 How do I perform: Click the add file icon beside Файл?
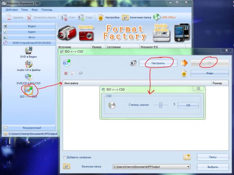pos(184,73)
